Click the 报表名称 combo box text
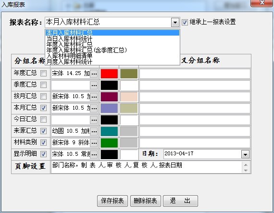The width and height of the screenshot is (274, 213). coord(108,23)
